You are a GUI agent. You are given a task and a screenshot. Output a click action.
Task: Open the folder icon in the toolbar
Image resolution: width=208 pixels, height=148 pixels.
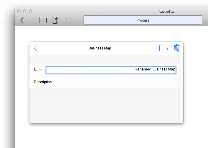43,20
